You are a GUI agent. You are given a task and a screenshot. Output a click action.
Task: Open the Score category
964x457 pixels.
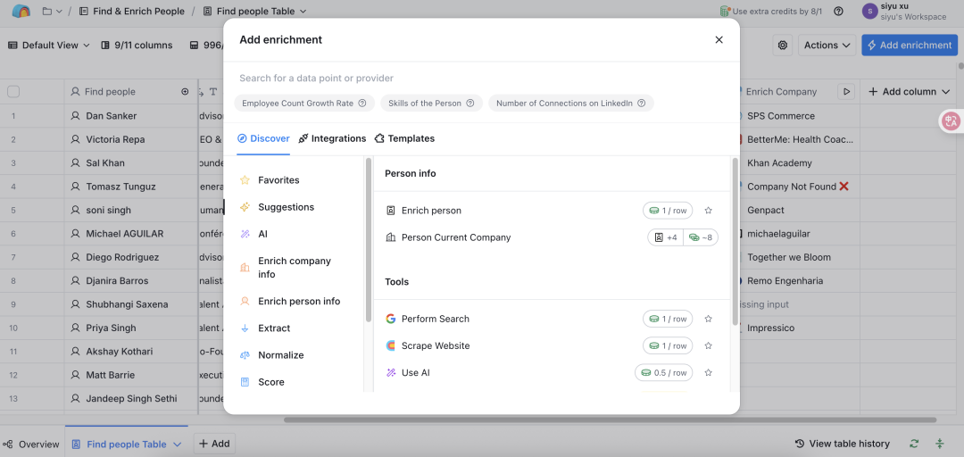pyautogui.click(x=270, y=382)
